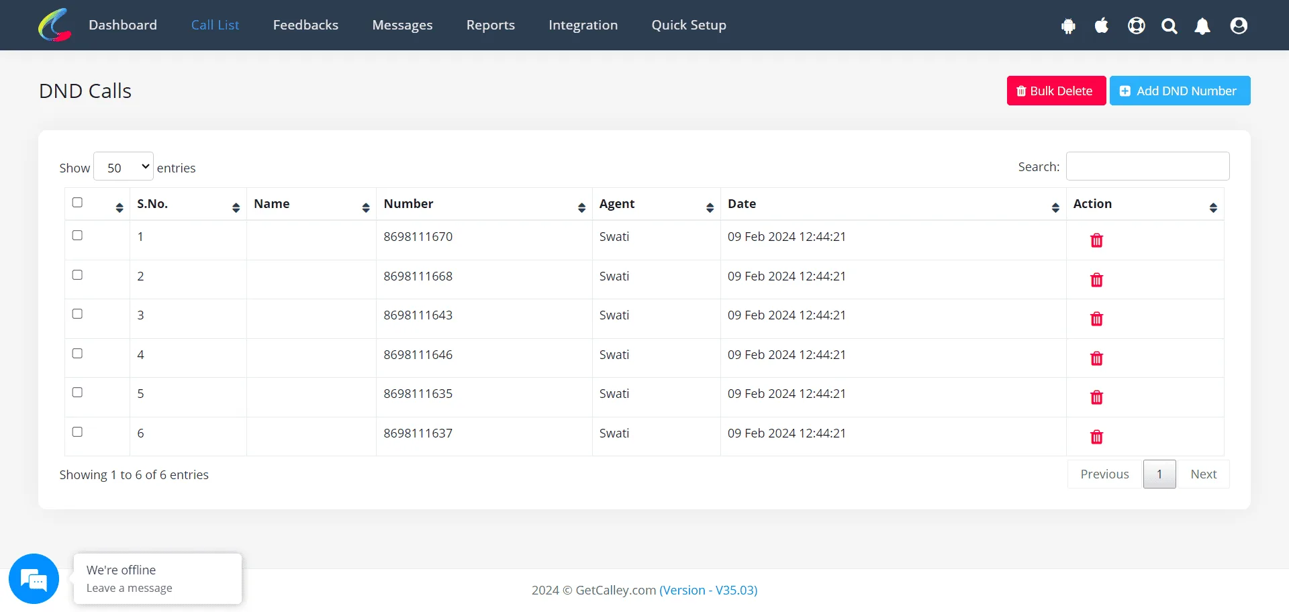This screenshot has width=1289, height=612.
Task: Open the Version - V35.03 link
Action: point(708,591)
